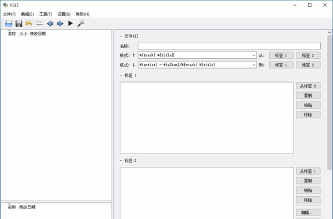Click the 编辑... button
333x219 pixels.
click(x=308, y=212)
